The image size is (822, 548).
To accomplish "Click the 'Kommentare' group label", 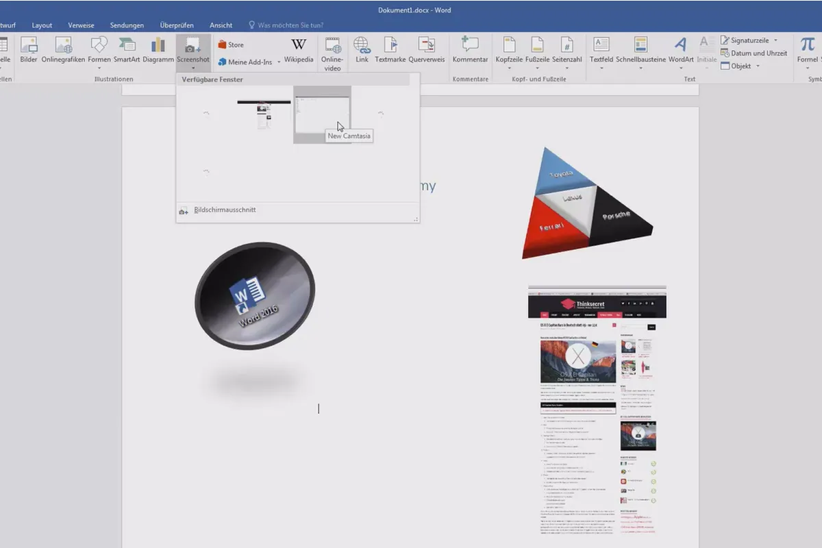I will click(x=471, y=79).
